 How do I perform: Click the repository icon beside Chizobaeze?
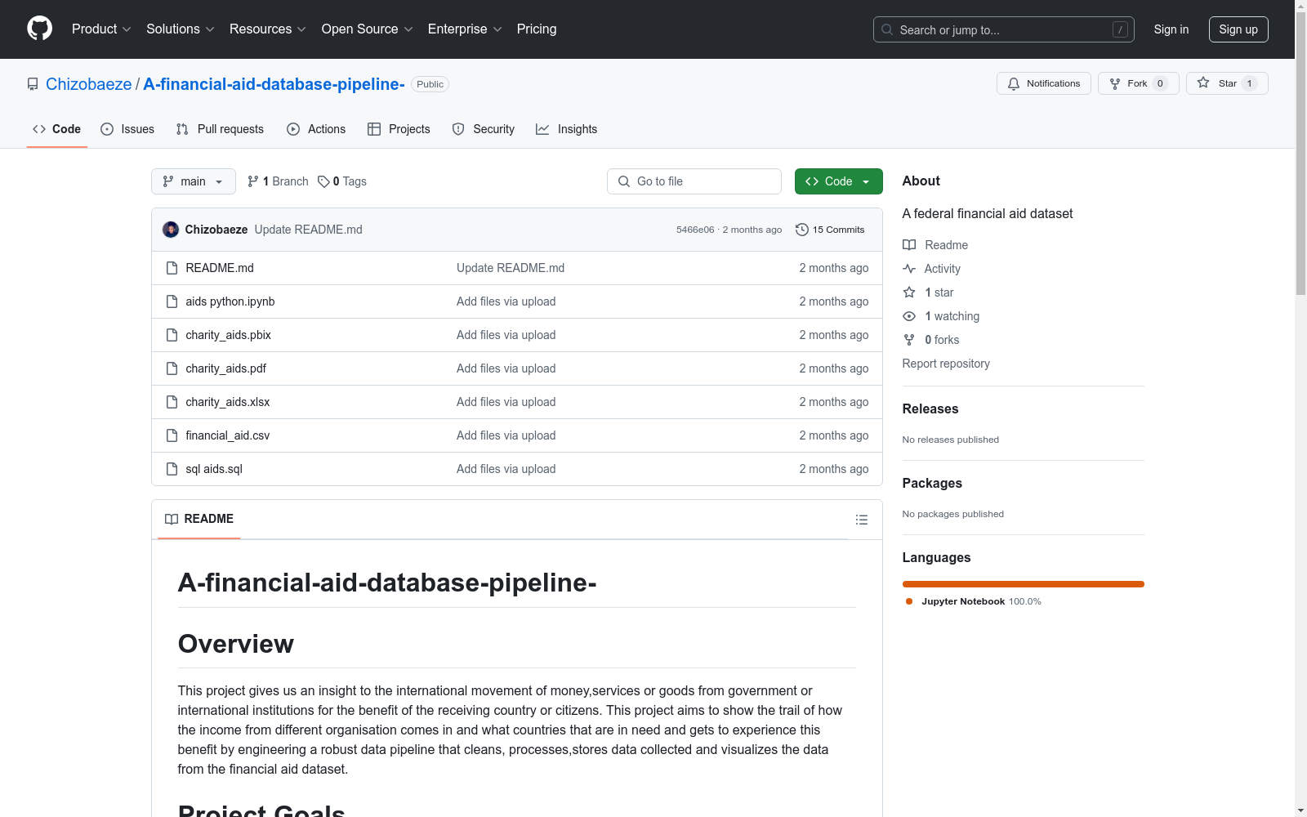(33, 84)
